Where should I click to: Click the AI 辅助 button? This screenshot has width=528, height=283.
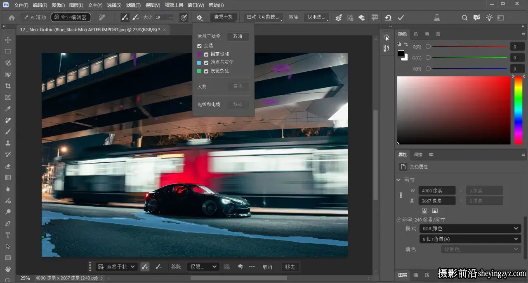tap(35, 17)
